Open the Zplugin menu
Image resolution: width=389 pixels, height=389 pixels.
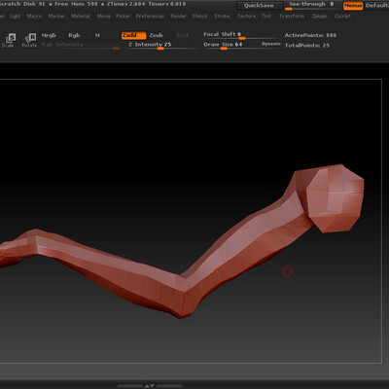pyautogui.click(x=319, y=16)
